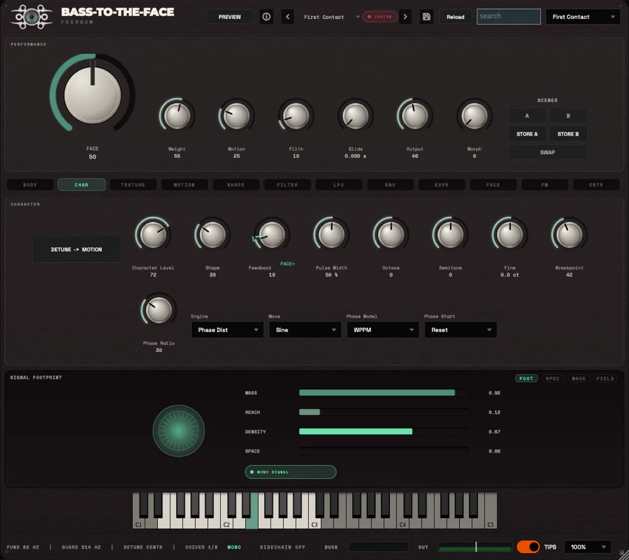The height and width of the screenshot is (560, 629).
Task: Switch to the TEXTURE tab
Action: [x=133, y=185]
